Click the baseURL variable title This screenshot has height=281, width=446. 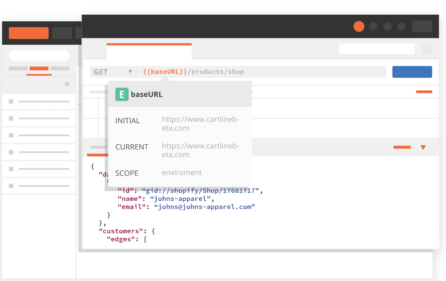pos(146,95)
